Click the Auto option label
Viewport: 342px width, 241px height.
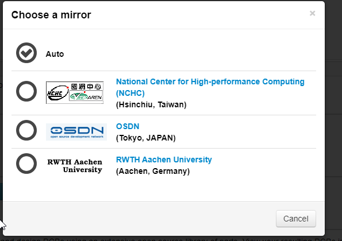point(55,54)
